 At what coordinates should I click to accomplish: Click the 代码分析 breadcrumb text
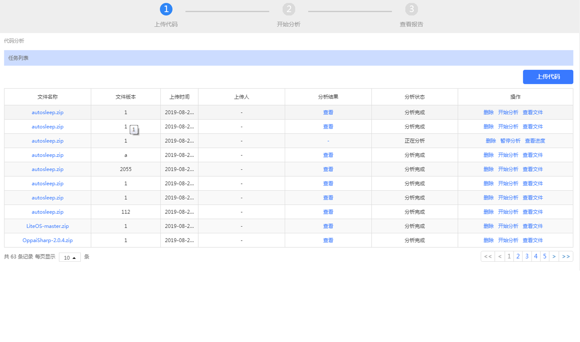pos(14,41)
